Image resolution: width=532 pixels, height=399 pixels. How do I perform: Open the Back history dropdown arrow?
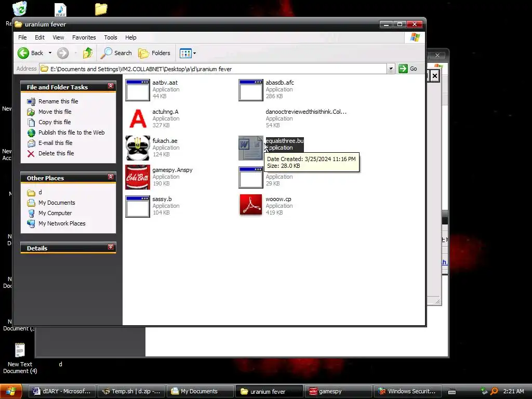point(50,53)
